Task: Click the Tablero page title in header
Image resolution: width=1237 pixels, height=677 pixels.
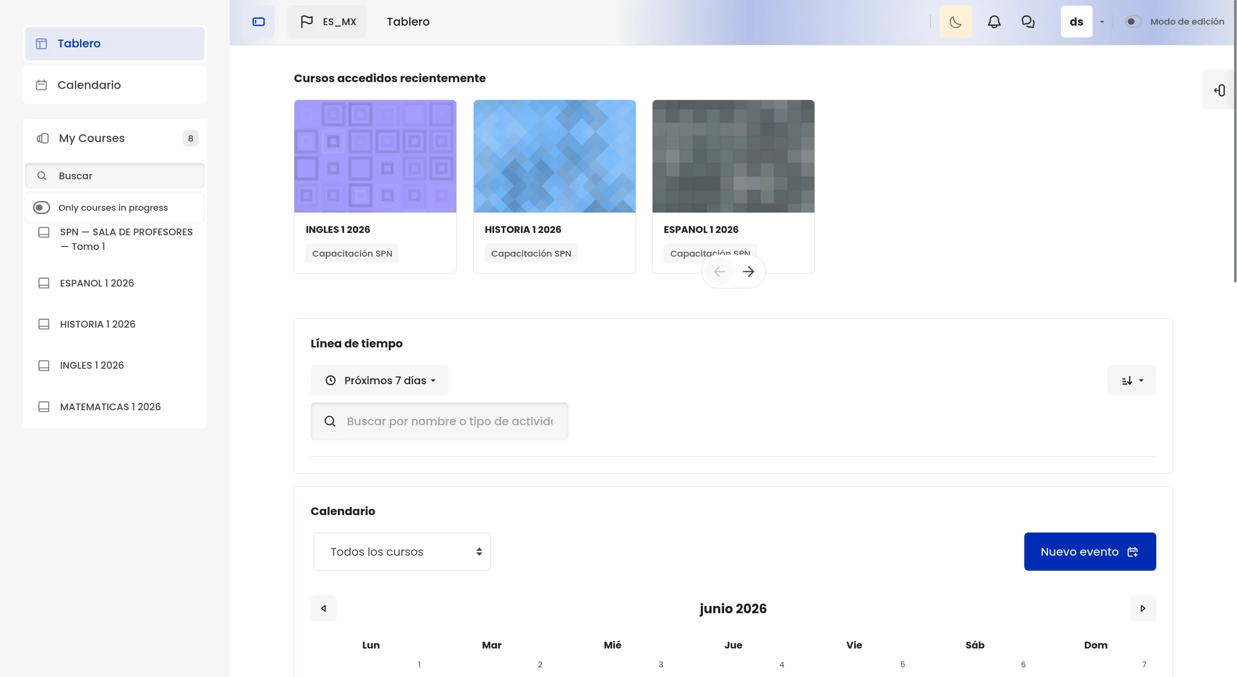Action: [408, 22]
